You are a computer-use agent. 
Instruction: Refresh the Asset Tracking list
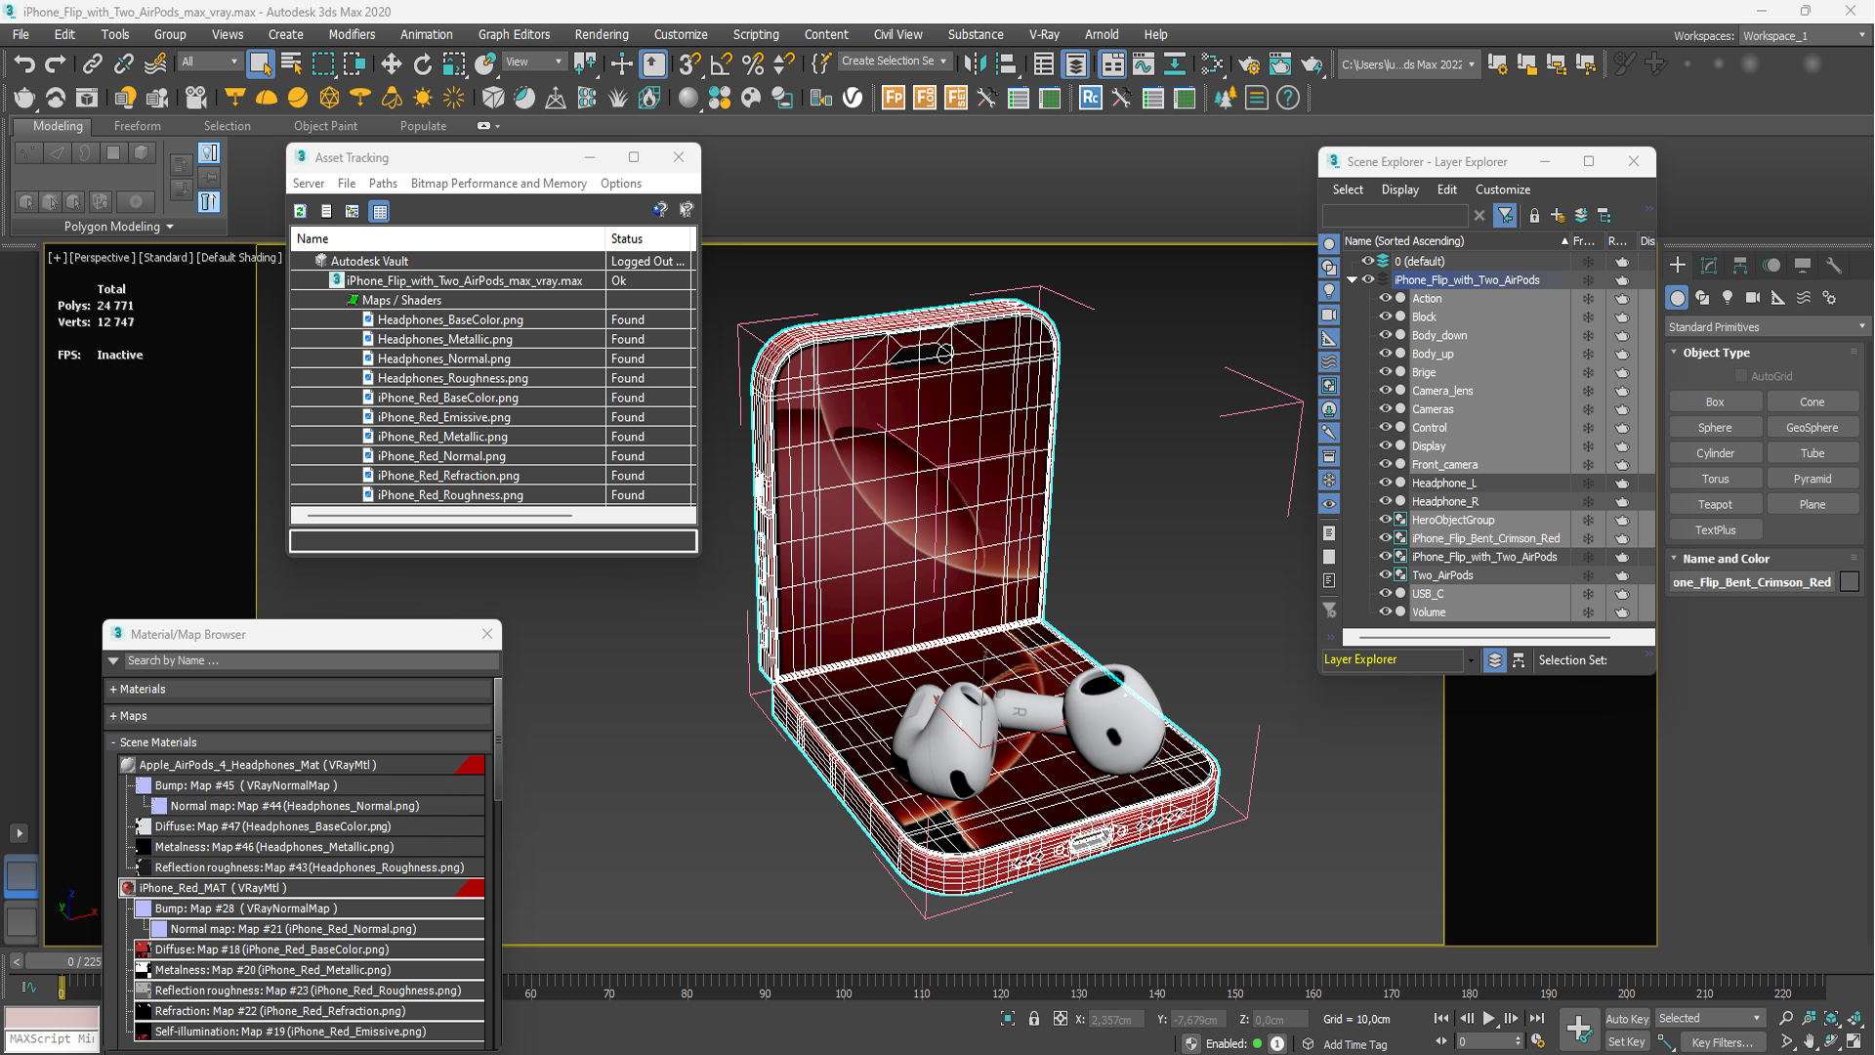(300, 211)
